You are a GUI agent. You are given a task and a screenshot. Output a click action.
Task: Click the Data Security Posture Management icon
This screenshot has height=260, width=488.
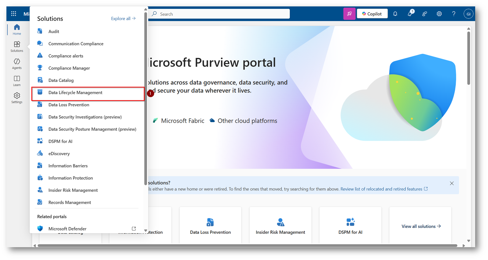(40, 129)
